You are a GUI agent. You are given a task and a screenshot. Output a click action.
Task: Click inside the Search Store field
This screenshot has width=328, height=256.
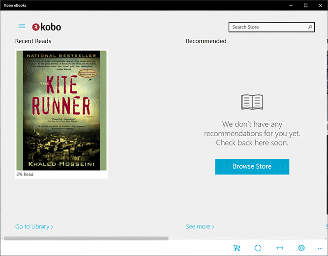268,27
